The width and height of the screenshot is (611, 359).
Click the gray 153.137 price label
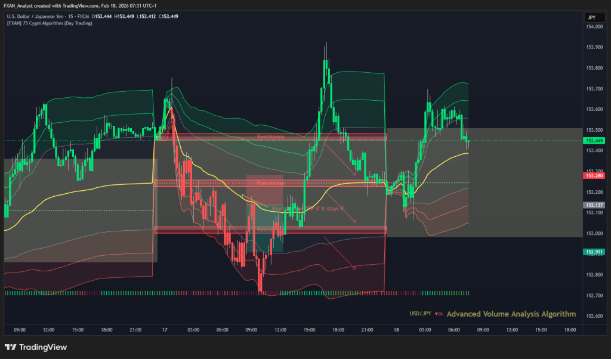[595, 205]
